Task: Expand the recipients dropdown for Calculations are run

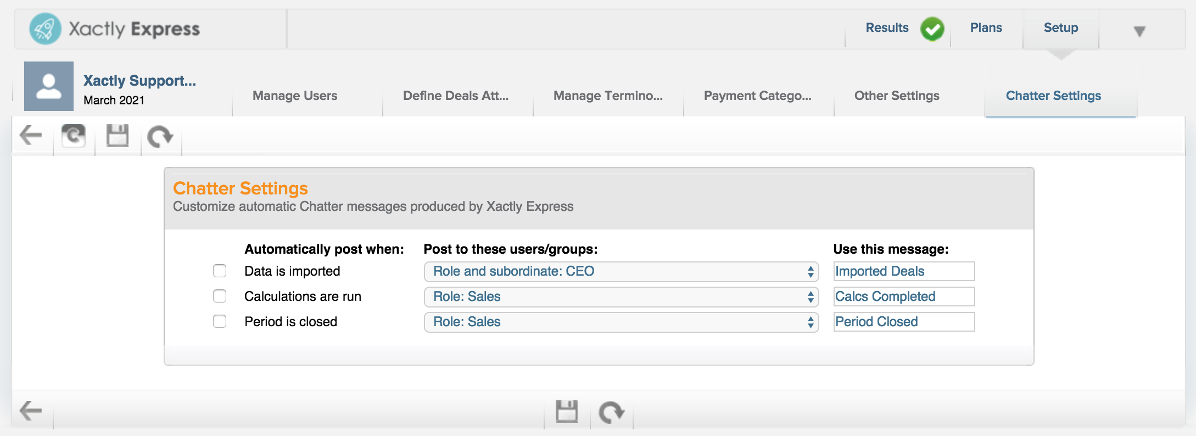Action: (621, 297)
